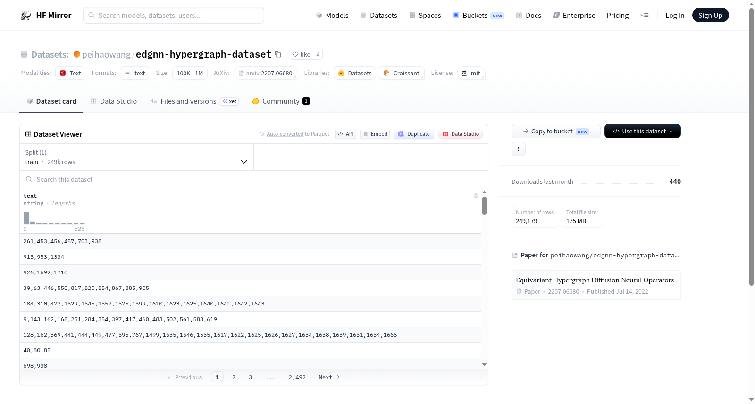The height and width of the screenshot is (404, 755).
Task: Click the Croissant library tag
Action: (x=402, y=73)
